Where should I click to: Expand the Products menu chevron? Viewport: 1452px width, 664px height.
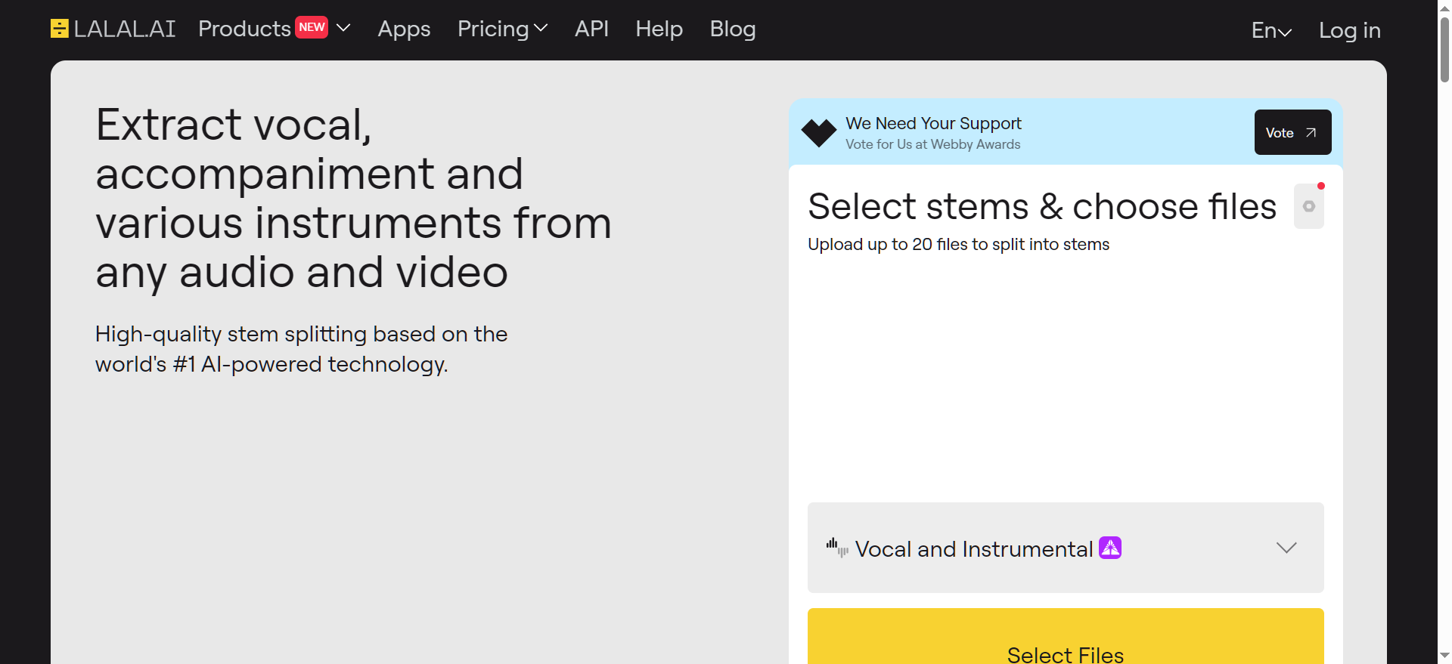point(343,28)
